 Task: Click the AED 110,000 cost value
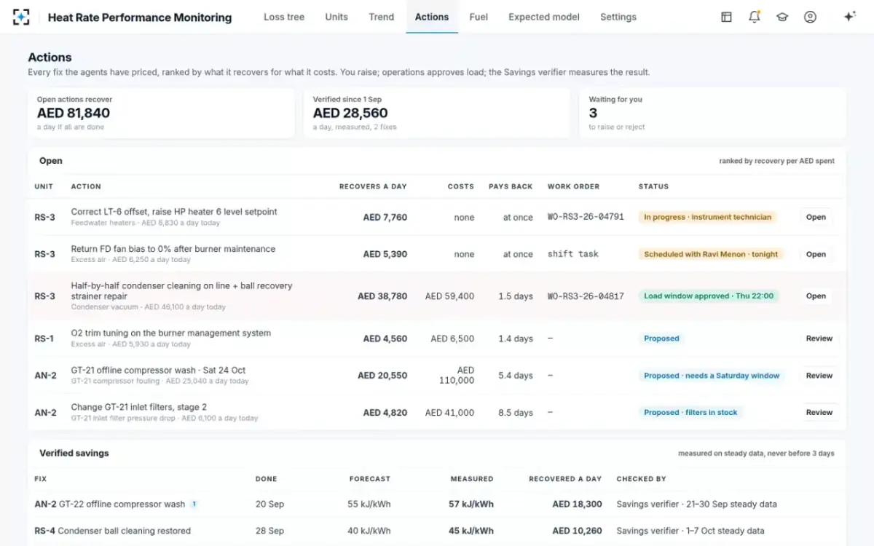click(457, 376)
